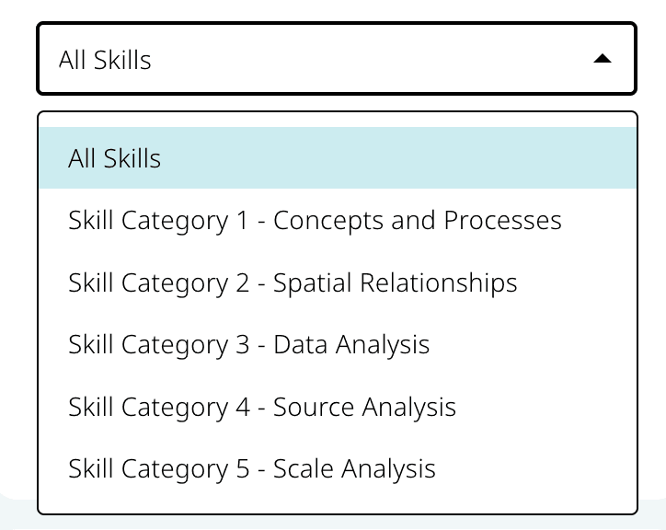Click the Skill Category 1 list entry

point(315,221)
